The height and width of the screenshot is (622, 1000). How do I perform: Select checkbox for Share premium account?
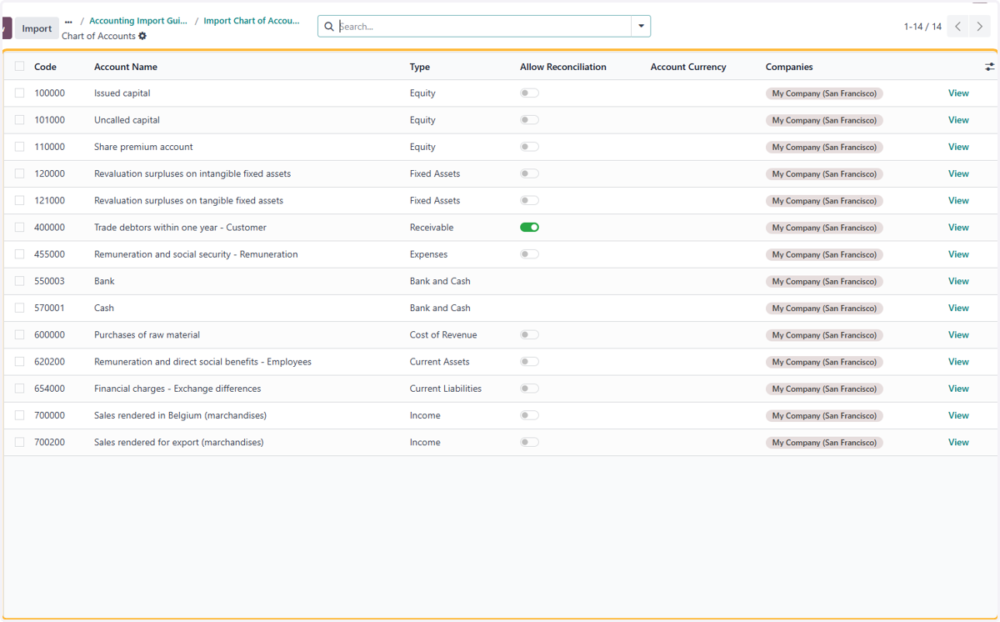19,147
